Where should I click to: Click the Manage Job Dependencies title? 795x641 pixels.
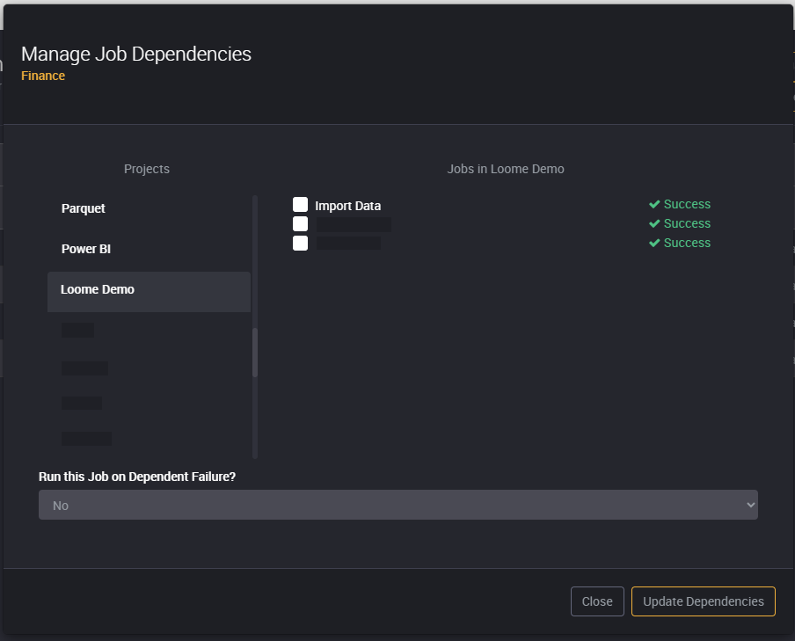136,54
